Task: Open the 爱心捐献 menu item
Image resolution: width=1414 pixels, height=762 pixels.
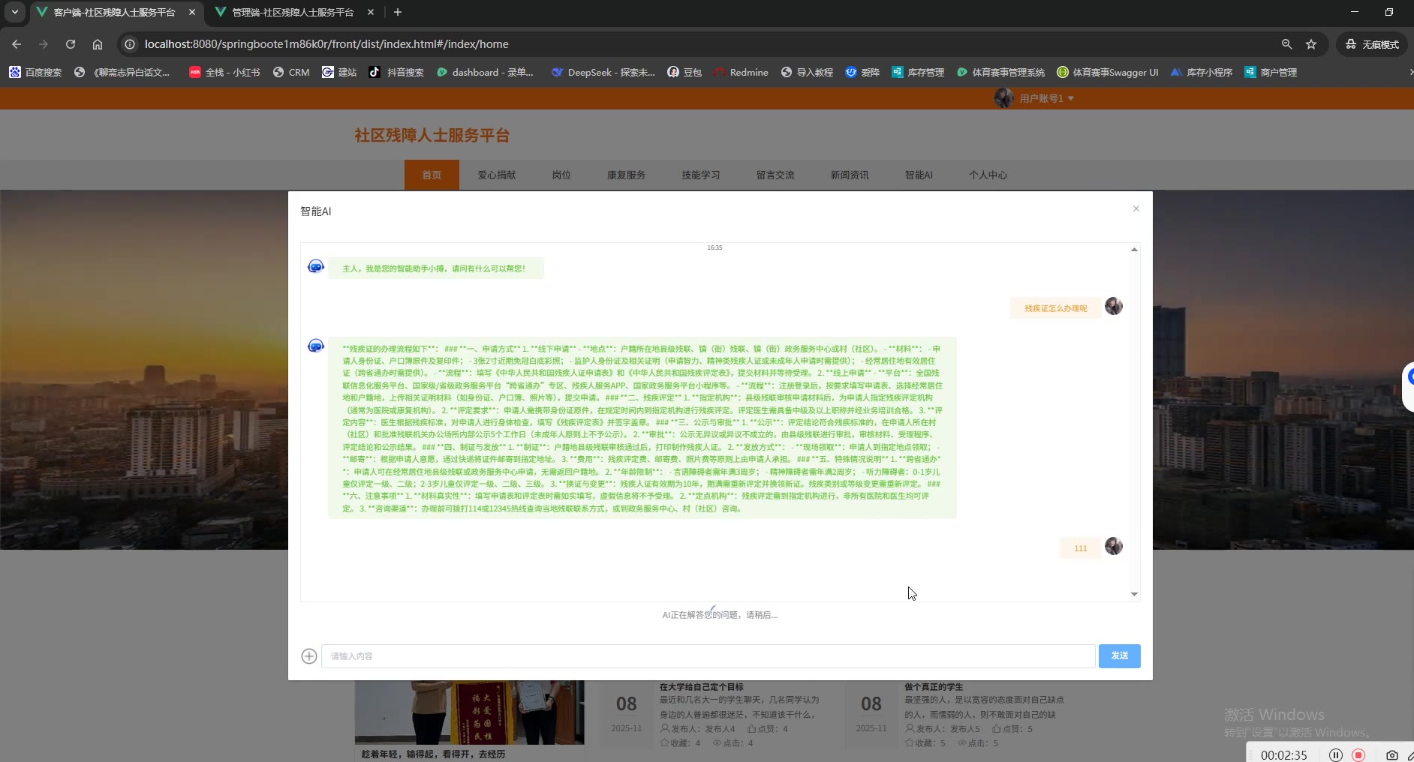Action: point(497,175)
